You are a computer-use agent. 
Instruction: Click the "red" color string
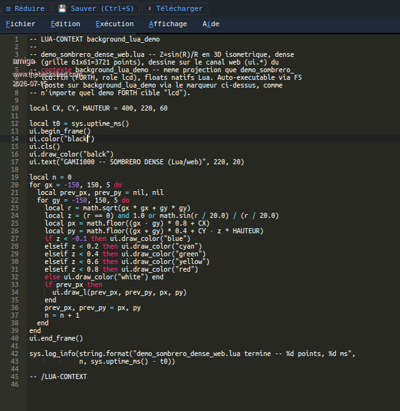click(x=185, y=270)
